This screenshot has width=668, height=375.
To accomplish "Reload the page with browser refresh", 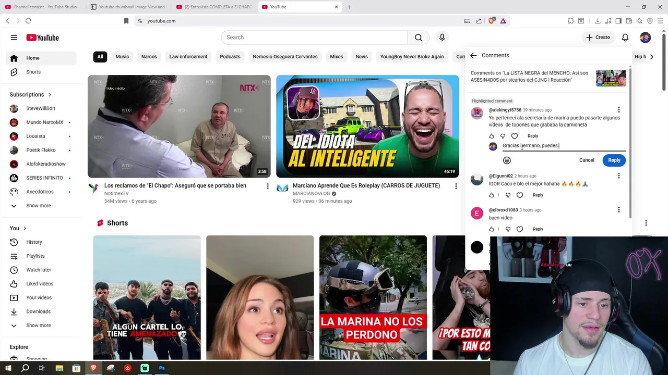I will (28, 21).
